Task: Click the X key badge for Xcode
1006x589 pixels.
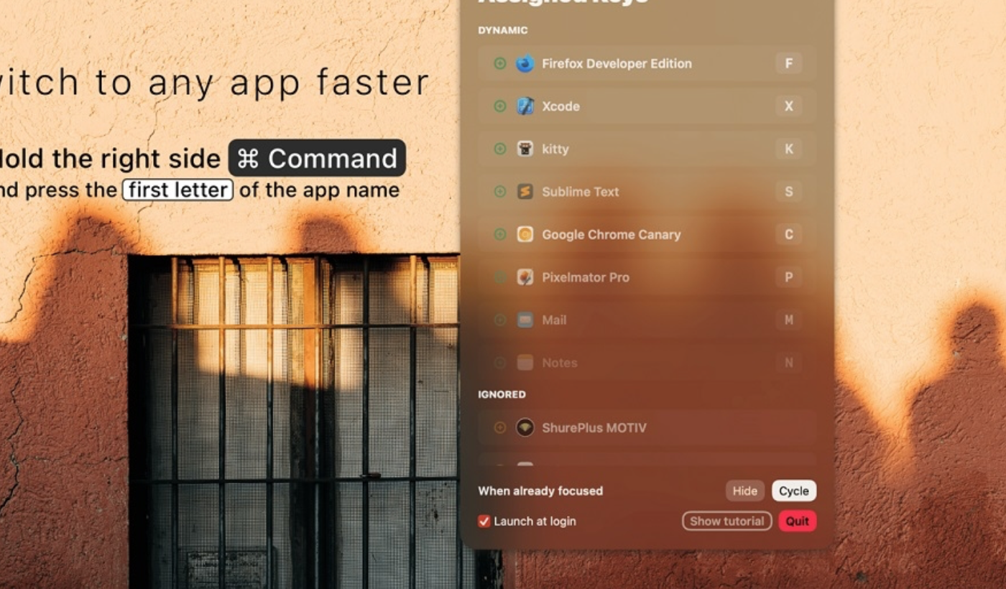Action: (788, 106)
